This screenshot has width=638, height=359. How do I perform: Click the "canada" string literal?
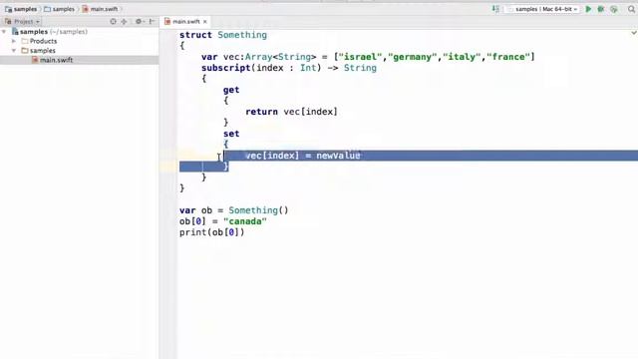[245, 221]
